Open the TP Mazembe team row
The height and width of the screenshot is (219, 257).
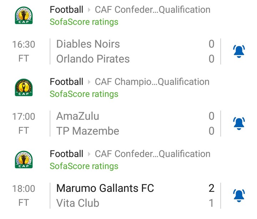tap(135, 131)
